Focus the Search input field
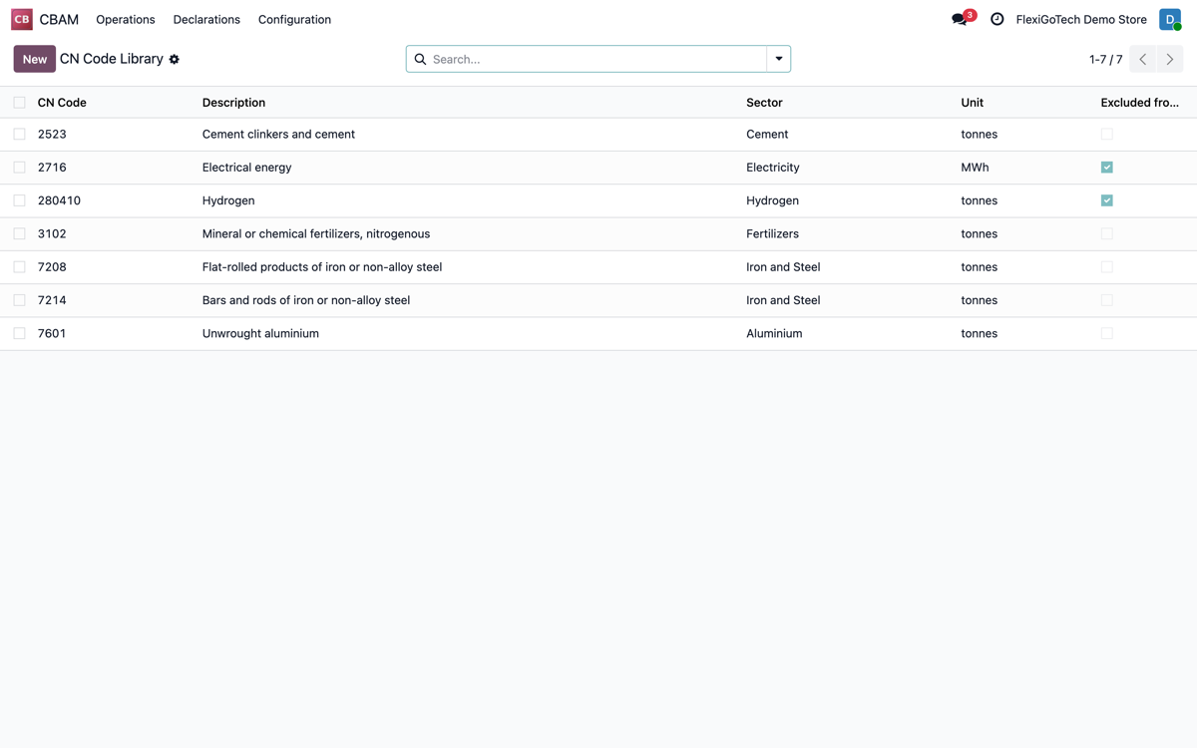The height and width of the screenshot is (748, 1197). [x=598, y=59]
